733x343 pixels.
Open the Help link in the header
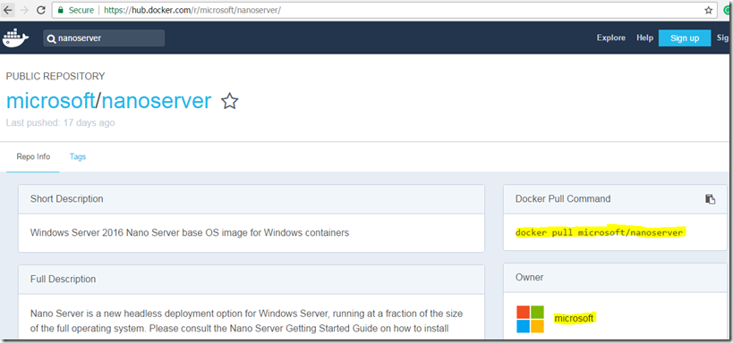click(644, 38)
